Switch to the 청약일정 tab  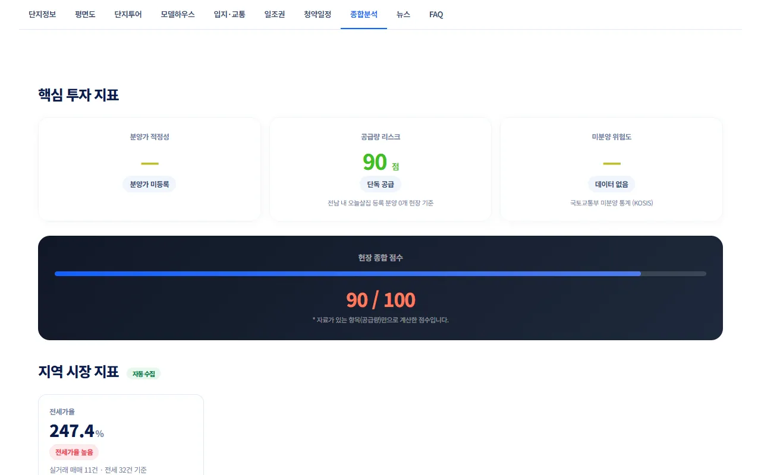(317, 14)
